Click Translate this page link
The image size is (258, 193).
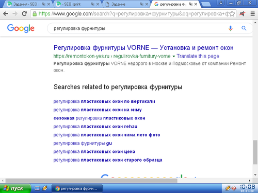click(198, 56)
